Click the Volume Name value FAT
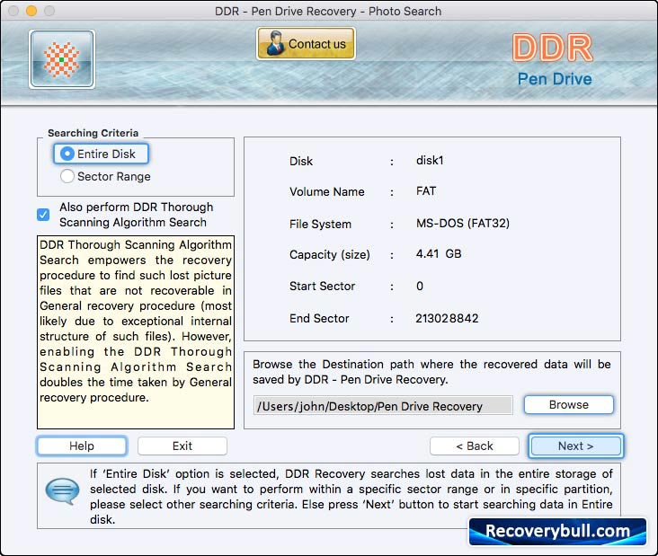The width and height of the screenshot is (658, 556). point(426,190)
